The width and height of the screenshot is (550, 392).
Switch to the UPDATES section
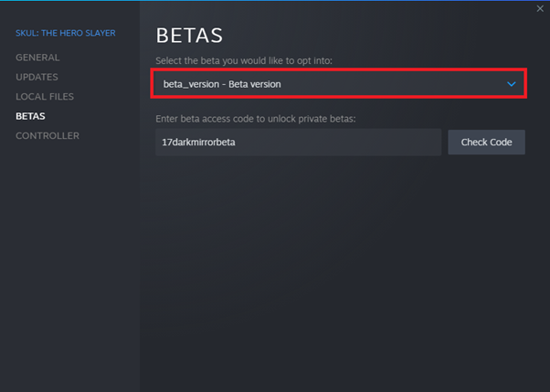coord(37,77)
